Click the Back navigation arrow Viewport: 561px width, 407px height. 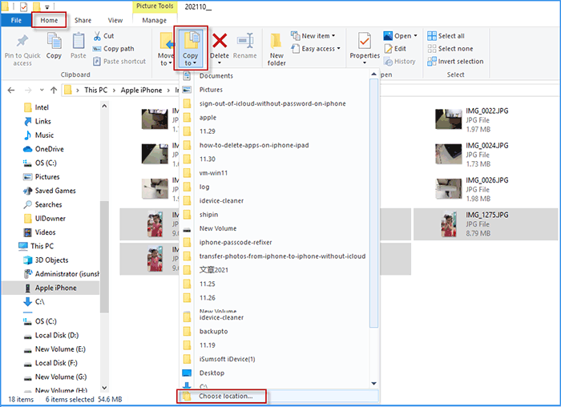click(11, 90)
